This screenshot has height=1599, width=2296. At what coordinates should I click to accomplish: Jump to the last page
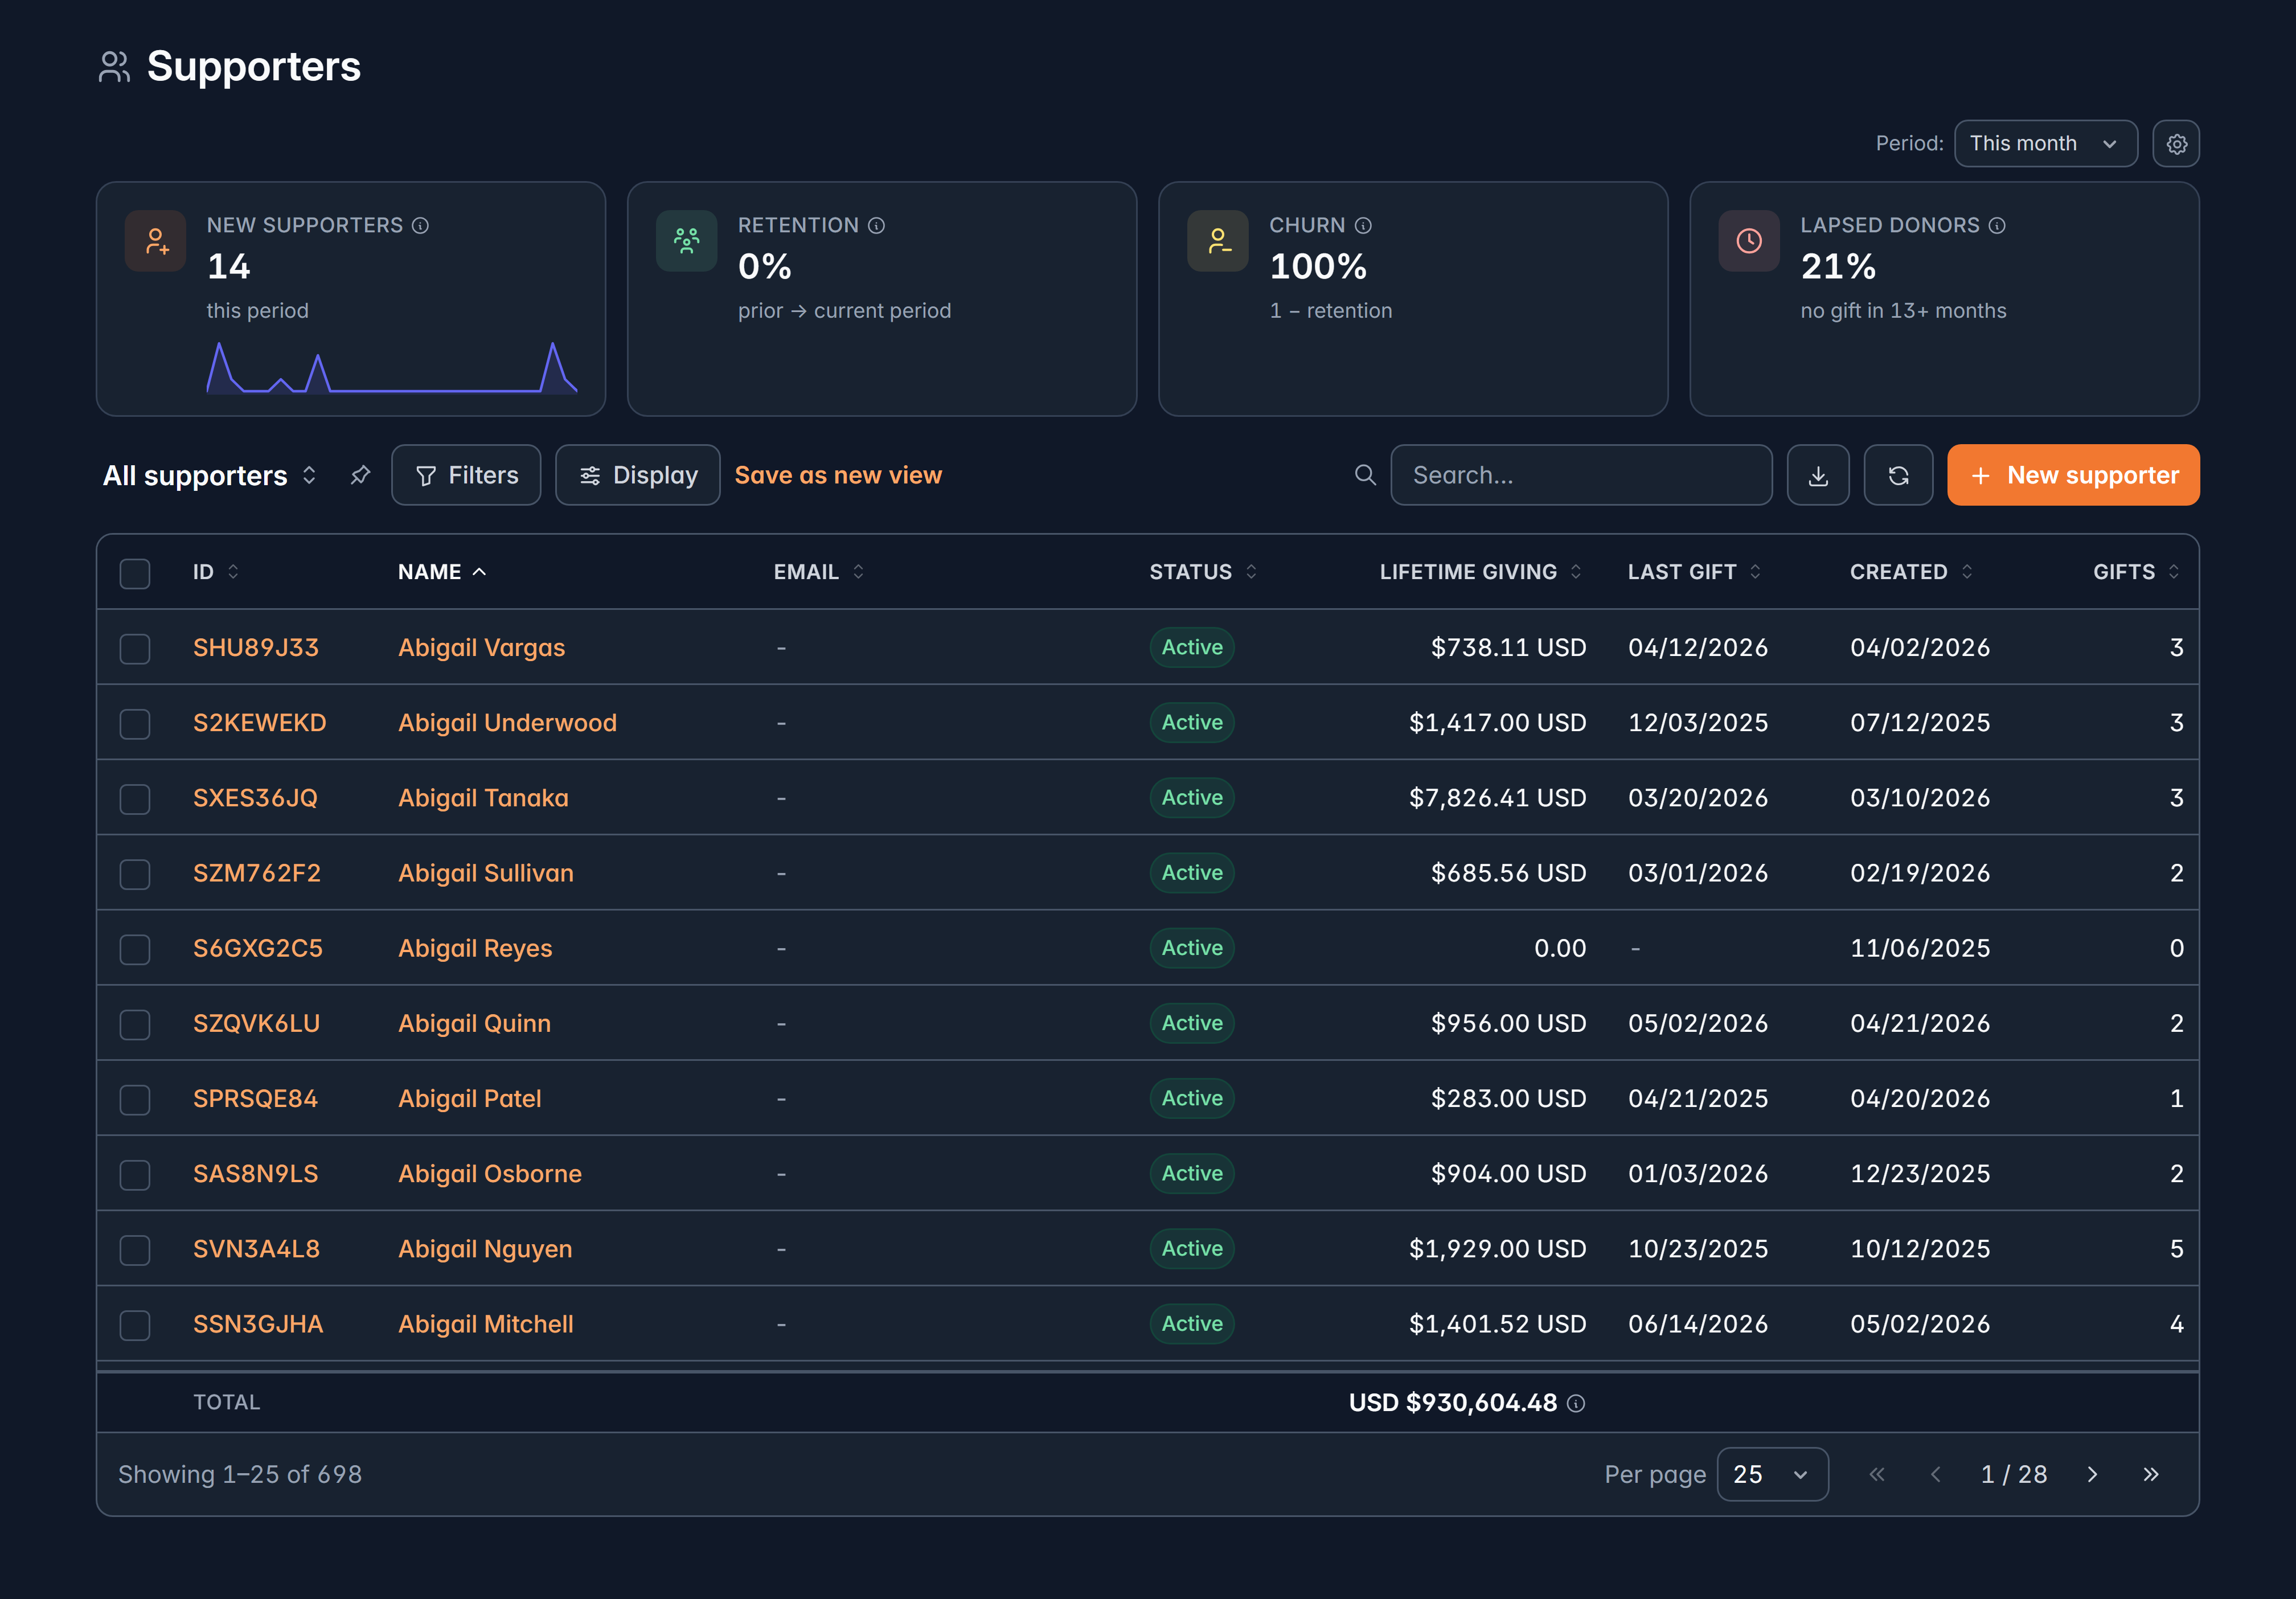[x=2151, y=1475]
